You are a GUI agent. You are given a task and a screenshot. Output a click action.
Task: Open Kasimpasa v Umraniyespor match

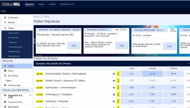point(61,87)
